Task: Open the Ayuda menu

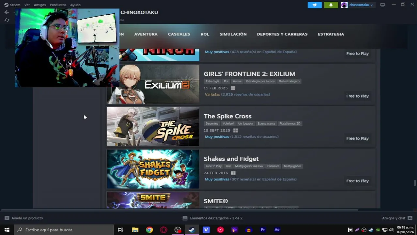Action: click(75, 5)
